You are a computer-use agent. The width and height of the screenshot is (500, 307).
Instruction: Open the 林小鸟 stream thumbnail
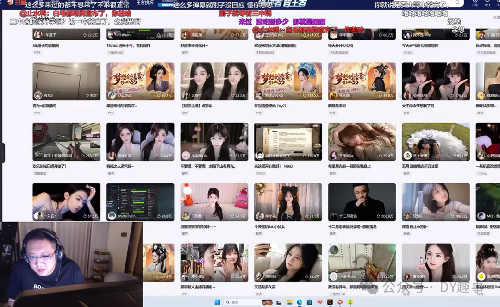pos(288,202)
